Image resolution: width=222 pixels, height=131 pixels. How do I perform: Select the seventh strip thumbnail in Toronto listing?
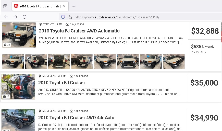[x=151, y=62]
